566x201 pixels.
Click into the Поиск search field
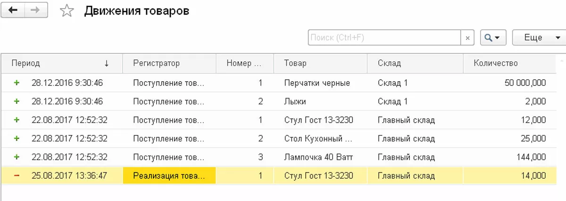point(384,38)
